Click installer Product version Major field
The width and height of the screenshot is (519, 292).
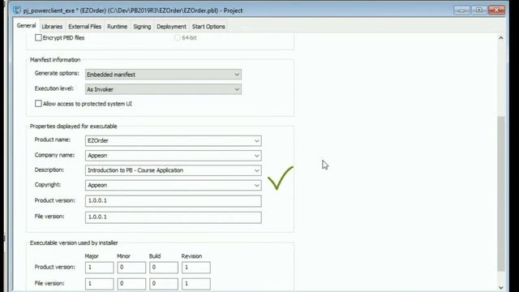(99, 267)
